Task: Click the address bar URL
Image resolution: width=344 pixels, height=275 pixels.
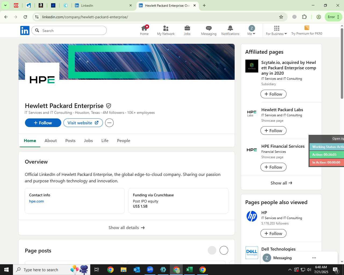Action: [85, 17]
